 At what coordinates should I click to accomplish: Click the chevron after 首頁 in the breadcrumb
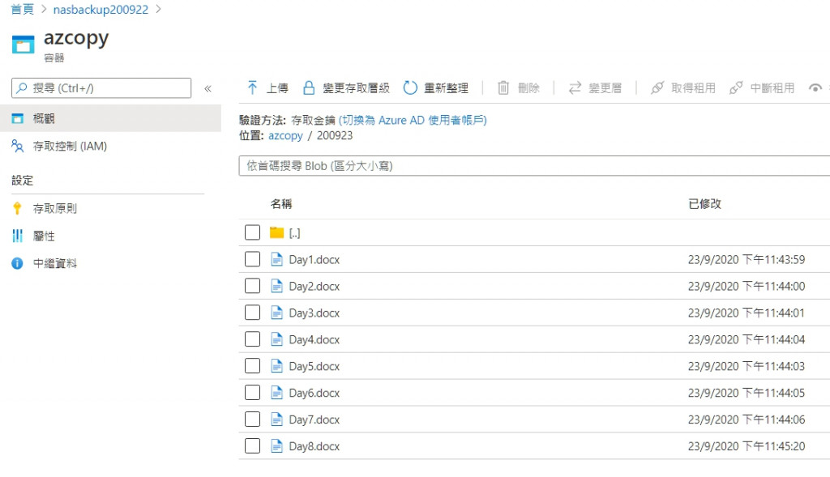click(x=44, y=9)
